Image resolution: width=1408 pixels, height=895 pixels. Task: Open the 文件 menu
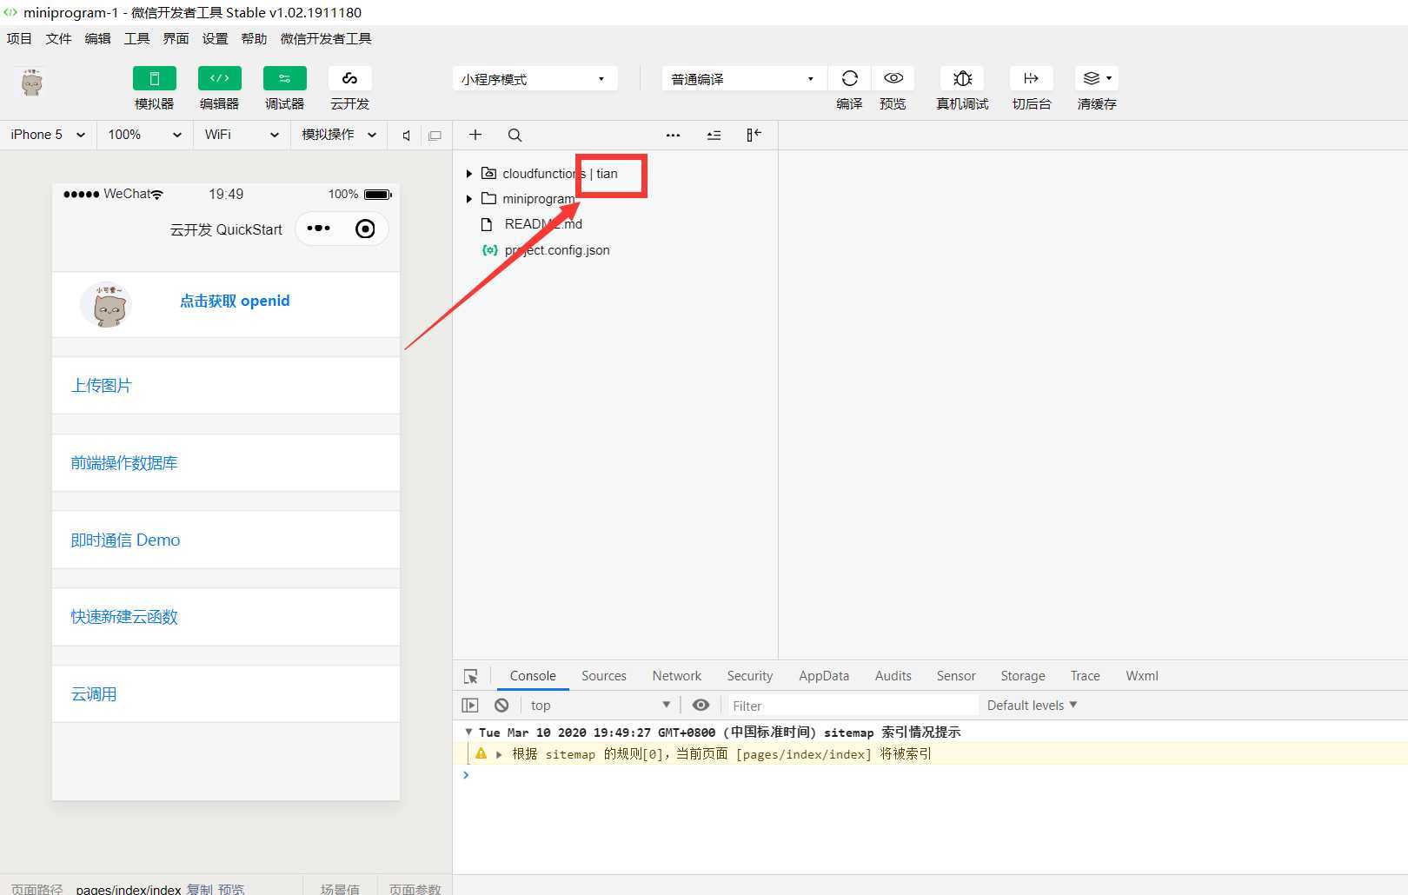(58, 38)
